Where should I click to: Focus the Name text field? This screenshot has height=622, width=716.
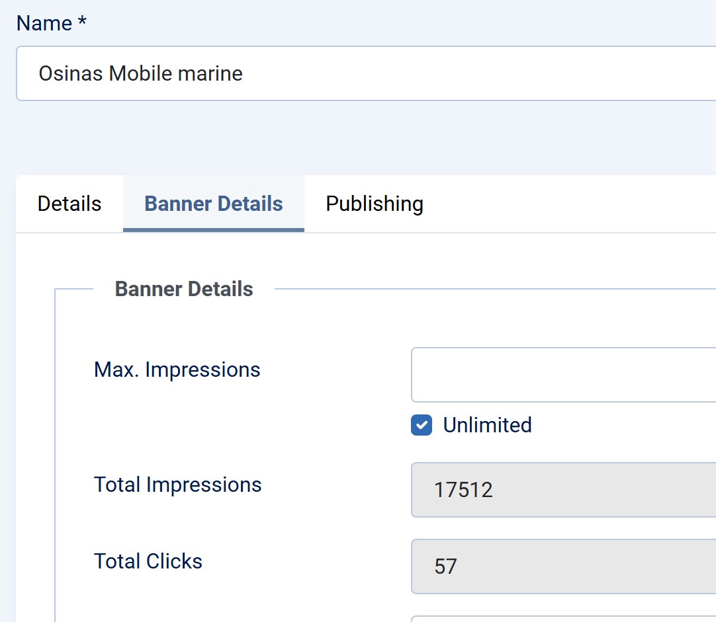(463, 73)
